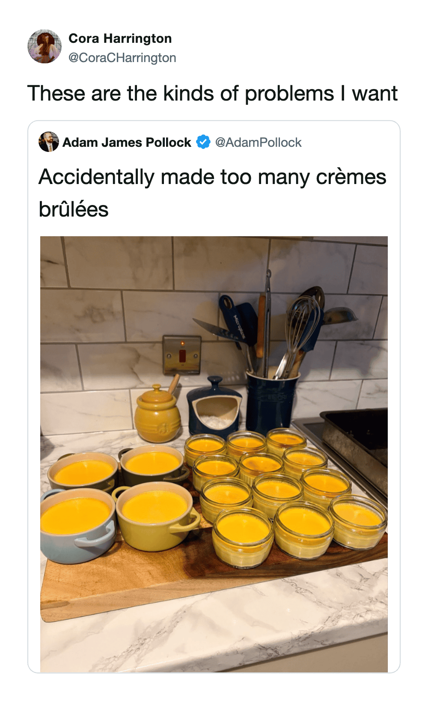Click the whisk in the utensil holder
Image resolution: width=428 pixels, height=701 pixels.
[300, 334]
